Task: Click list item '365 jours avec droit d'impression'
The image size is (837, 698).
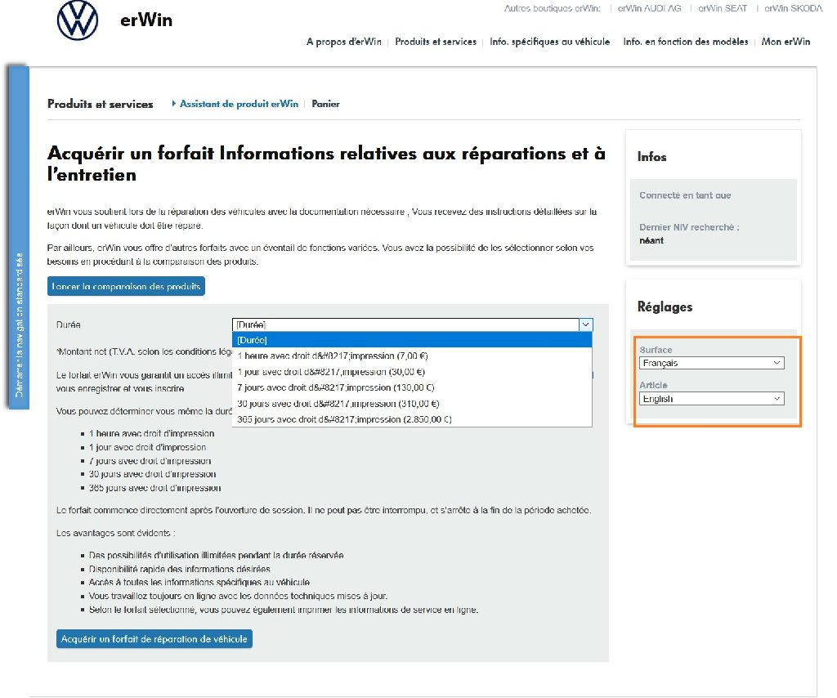Action: tap(154, 488)
